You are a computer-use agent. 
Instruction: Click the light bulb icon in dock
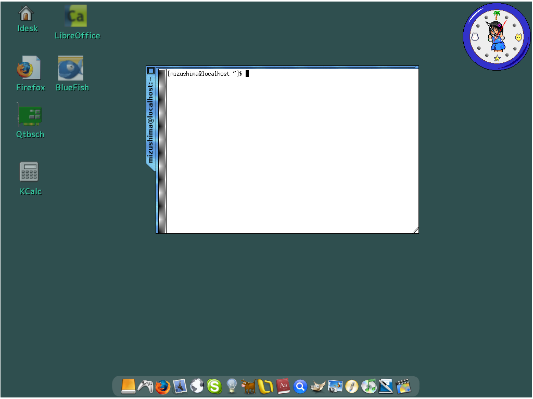232,387
